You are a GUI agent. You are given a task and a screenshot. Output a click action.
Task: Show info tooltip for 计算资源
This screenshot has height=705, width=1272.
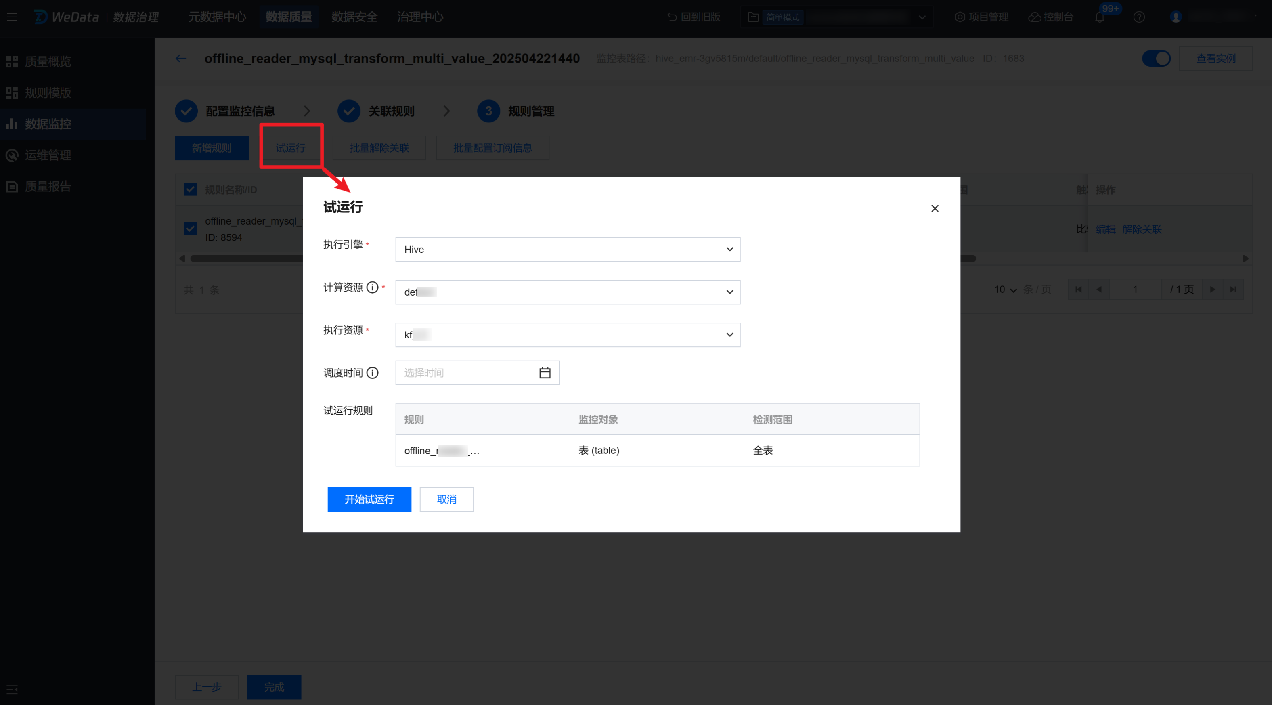click(x=373, y=287)
